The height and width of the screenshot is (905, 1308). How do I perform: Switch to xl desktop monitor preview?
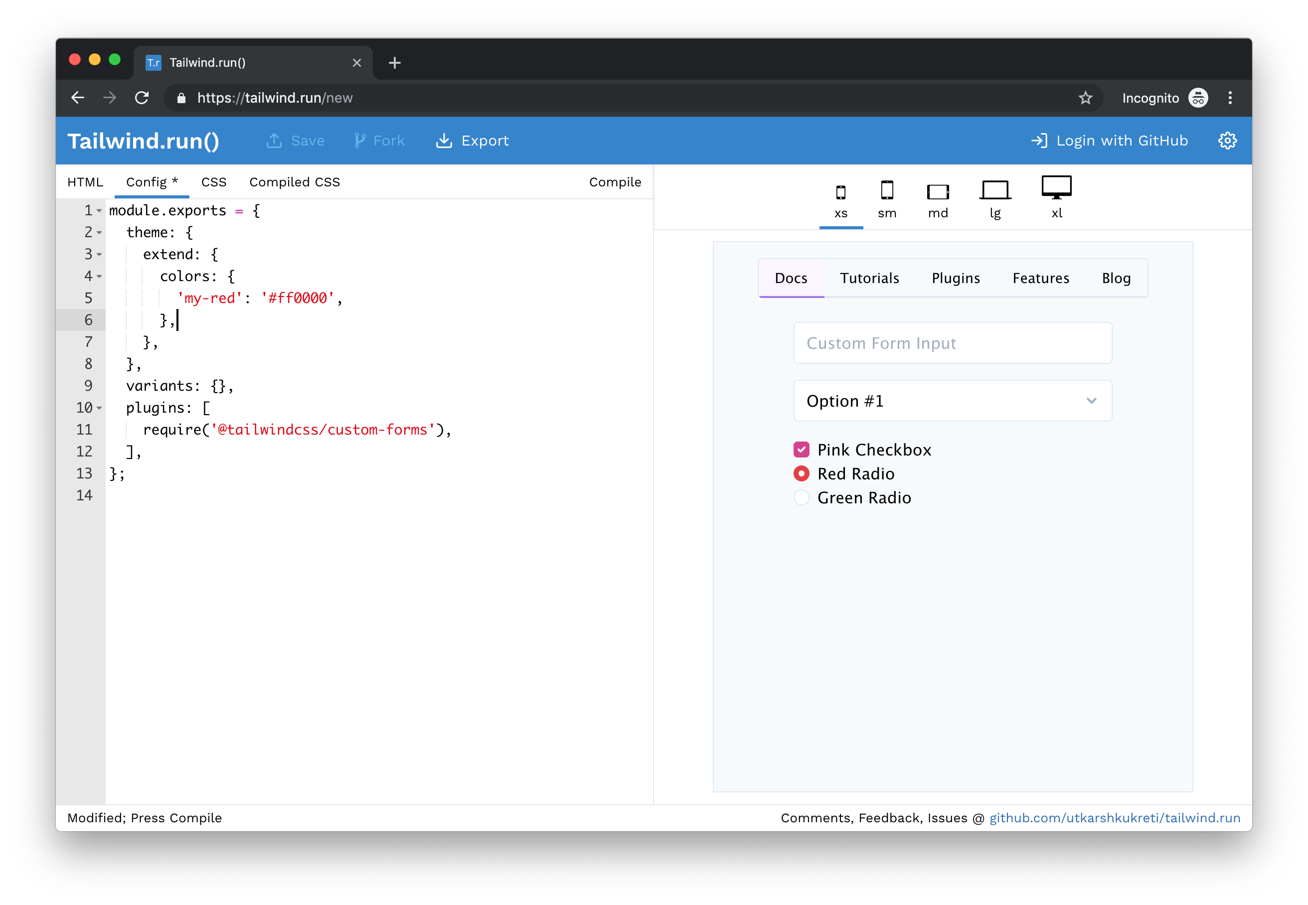pos(1056,188)
